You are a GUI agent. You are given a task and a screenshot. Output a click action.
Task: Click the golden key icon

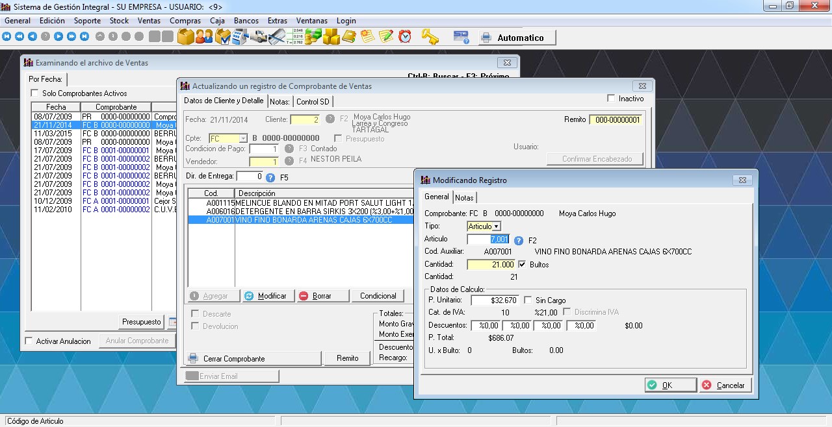click(430, 37)
